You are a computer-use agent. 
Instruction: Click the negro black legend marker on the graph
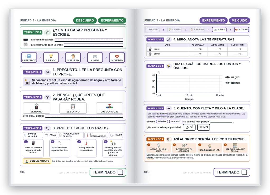tap(227, 77)
